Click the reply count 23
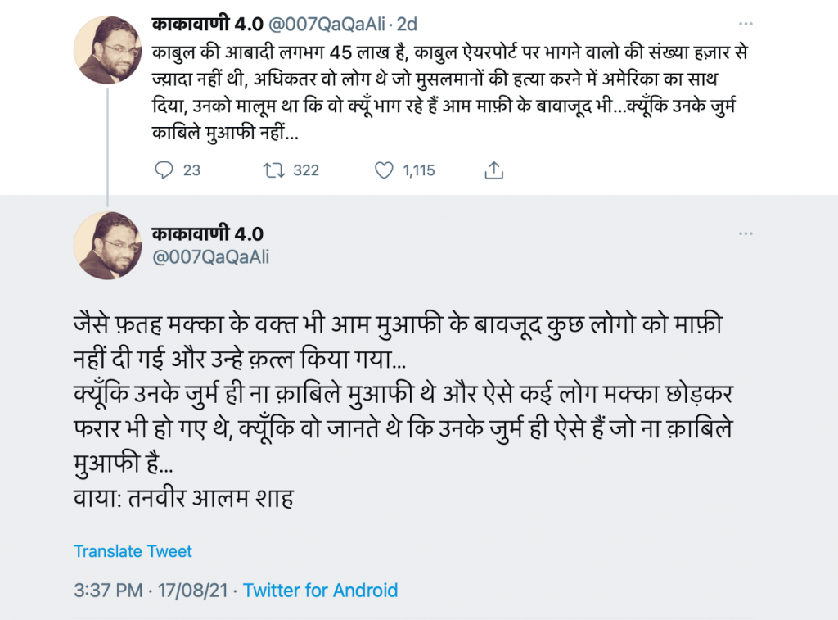 (x=191, y=170)
